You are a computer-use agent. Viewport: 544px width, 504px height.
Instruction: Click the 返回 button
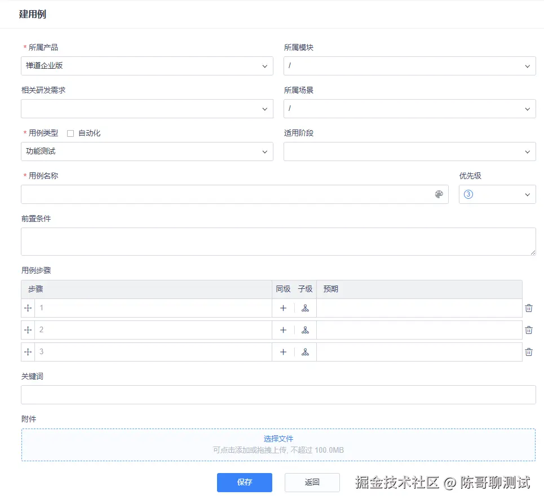pyautogui.click(x=312, y=483)
